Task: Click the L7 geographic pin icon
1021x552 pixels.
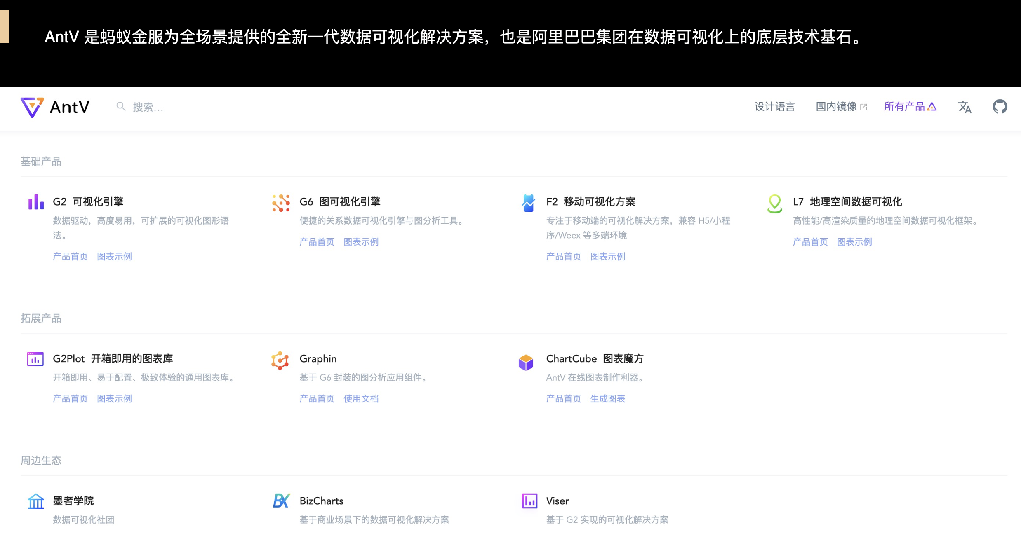Action: [x=775, y=203]
